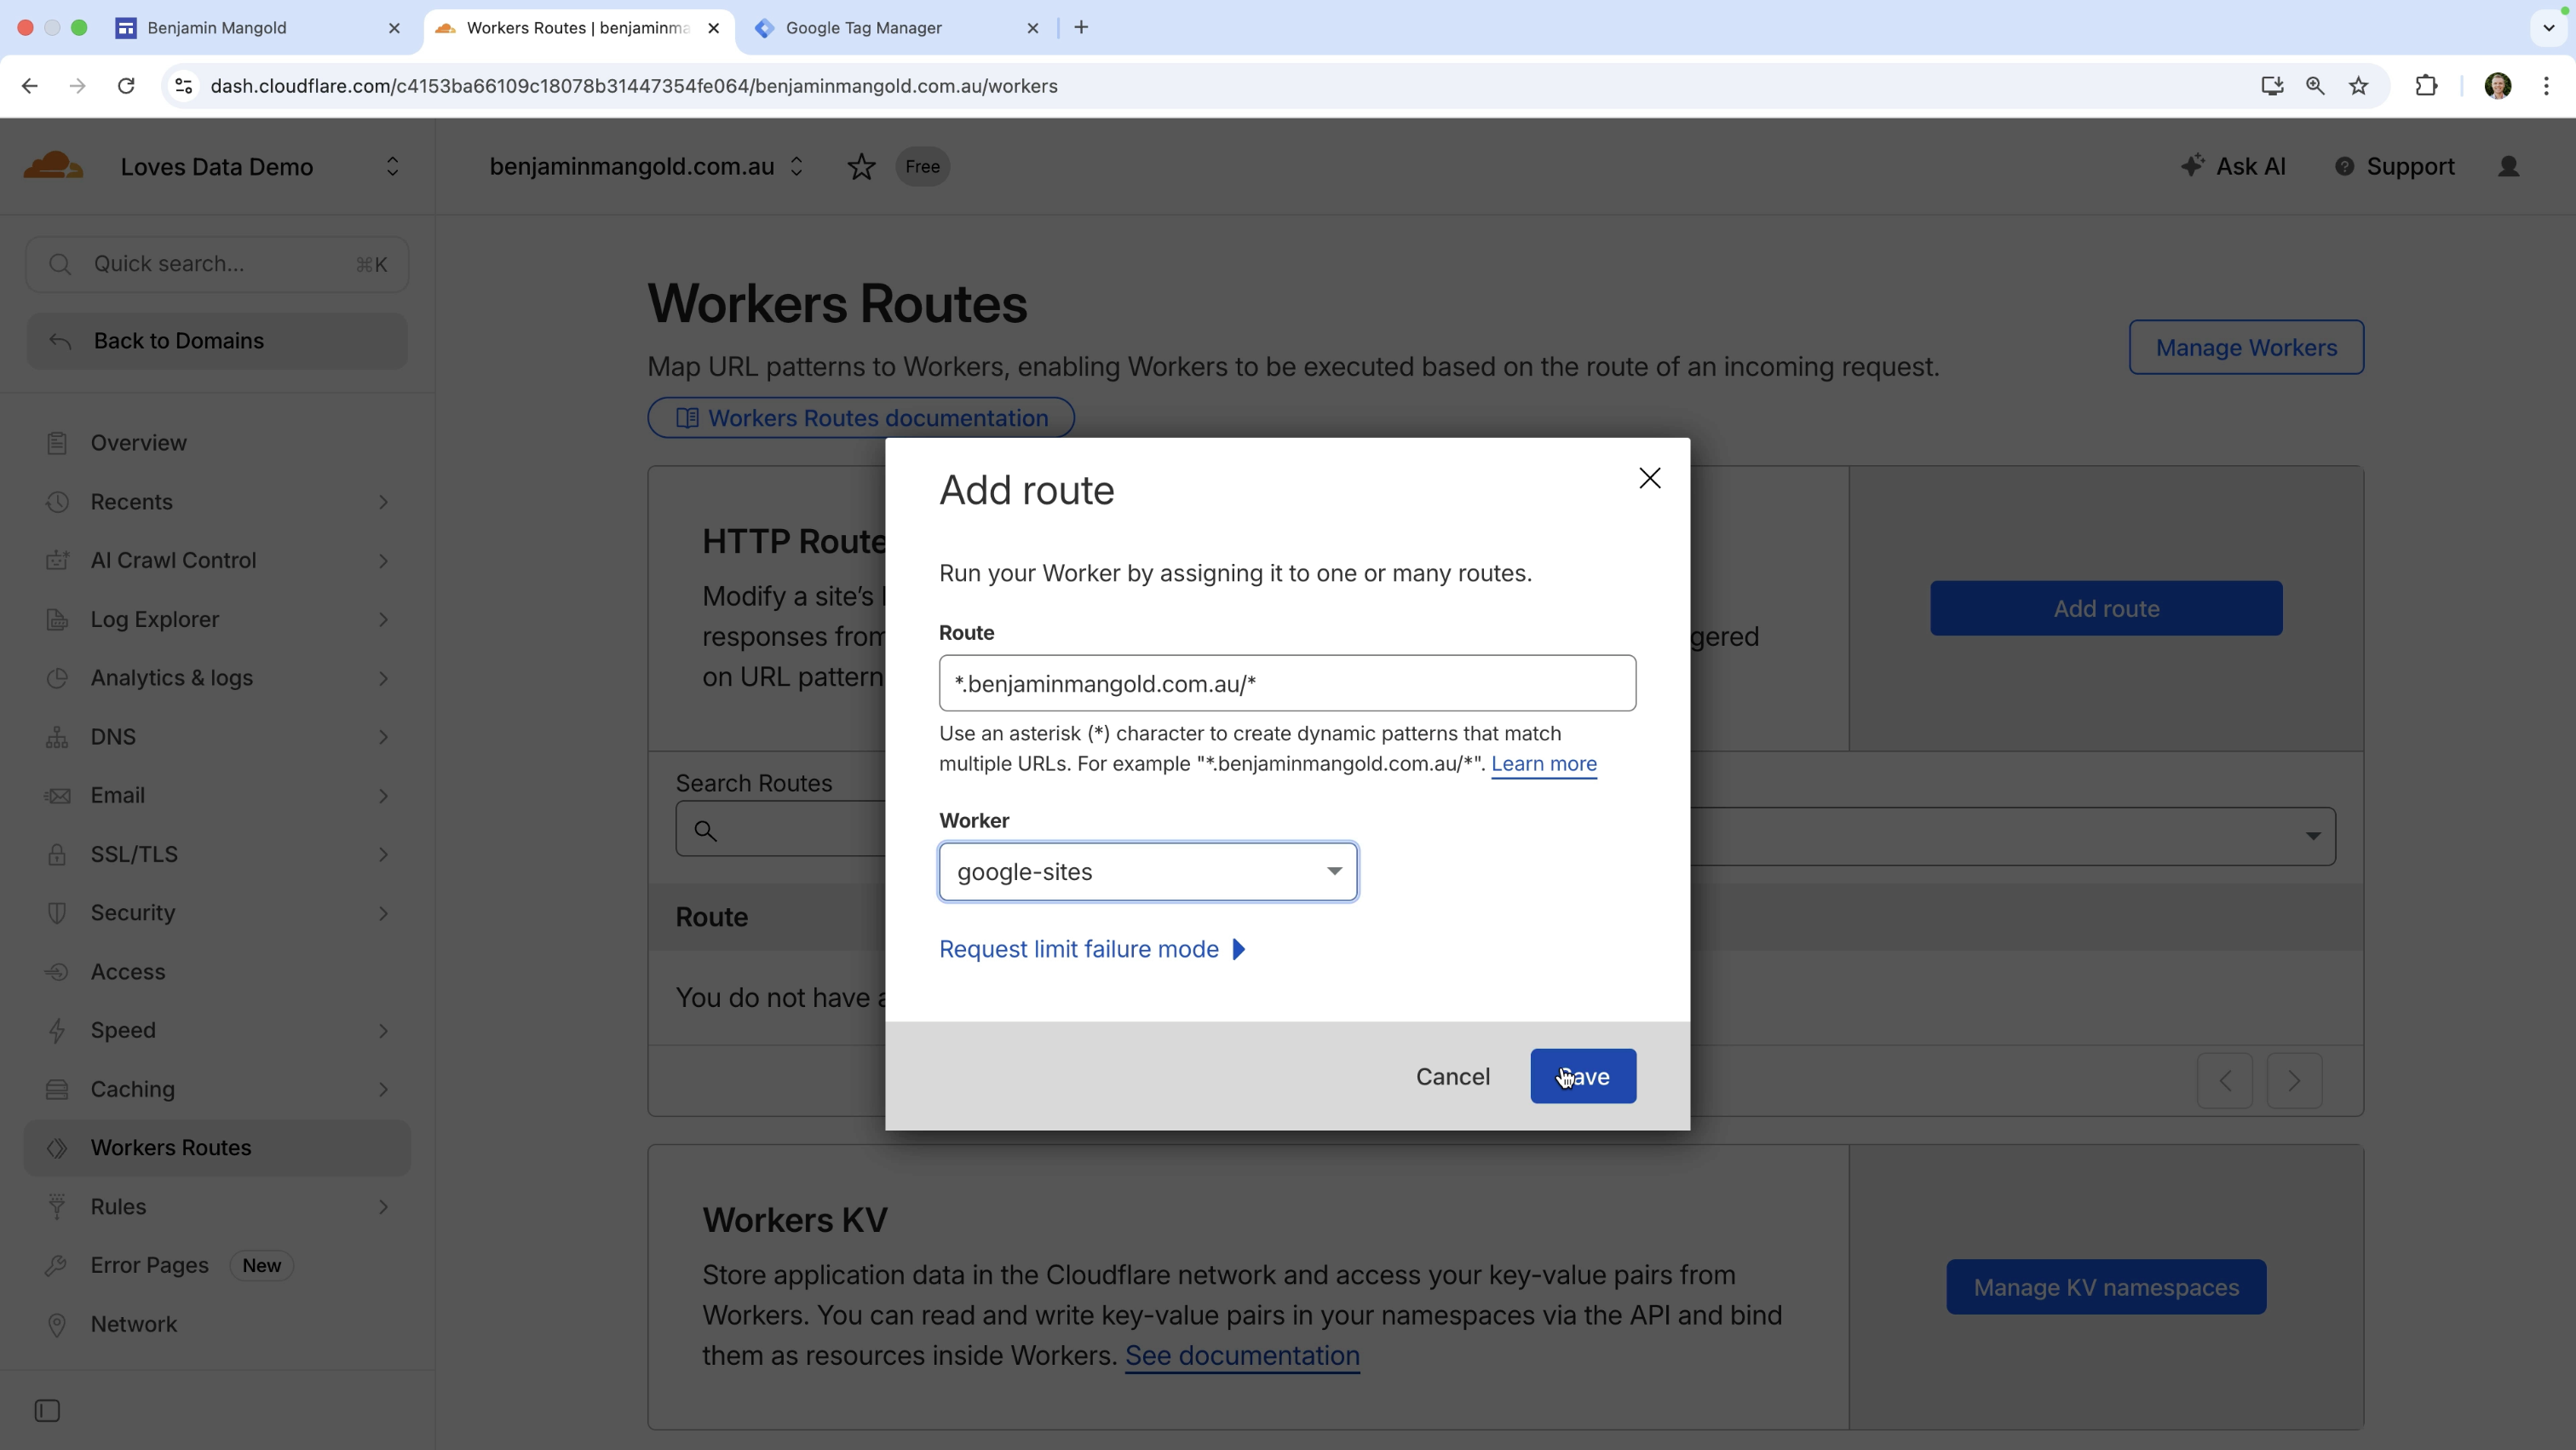Click the install app icon in address bar
Viewport: 2576px width, 1450px height.
coord(2271,86)
